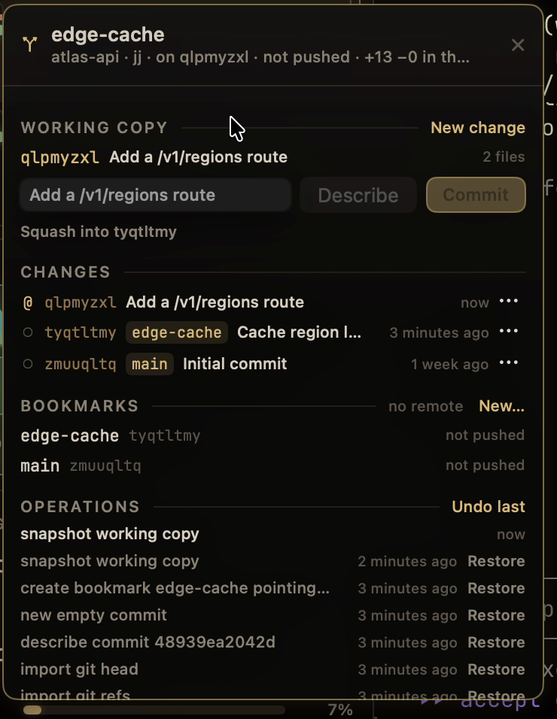Select the qlpmyzxl change row in Changes
The width and height of the screenshot is (557, 719).
click(x=273, y=302)
